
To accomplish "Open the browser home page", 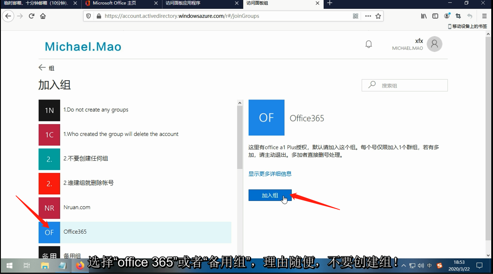I will pyautogui.click(x=43, y=16).
